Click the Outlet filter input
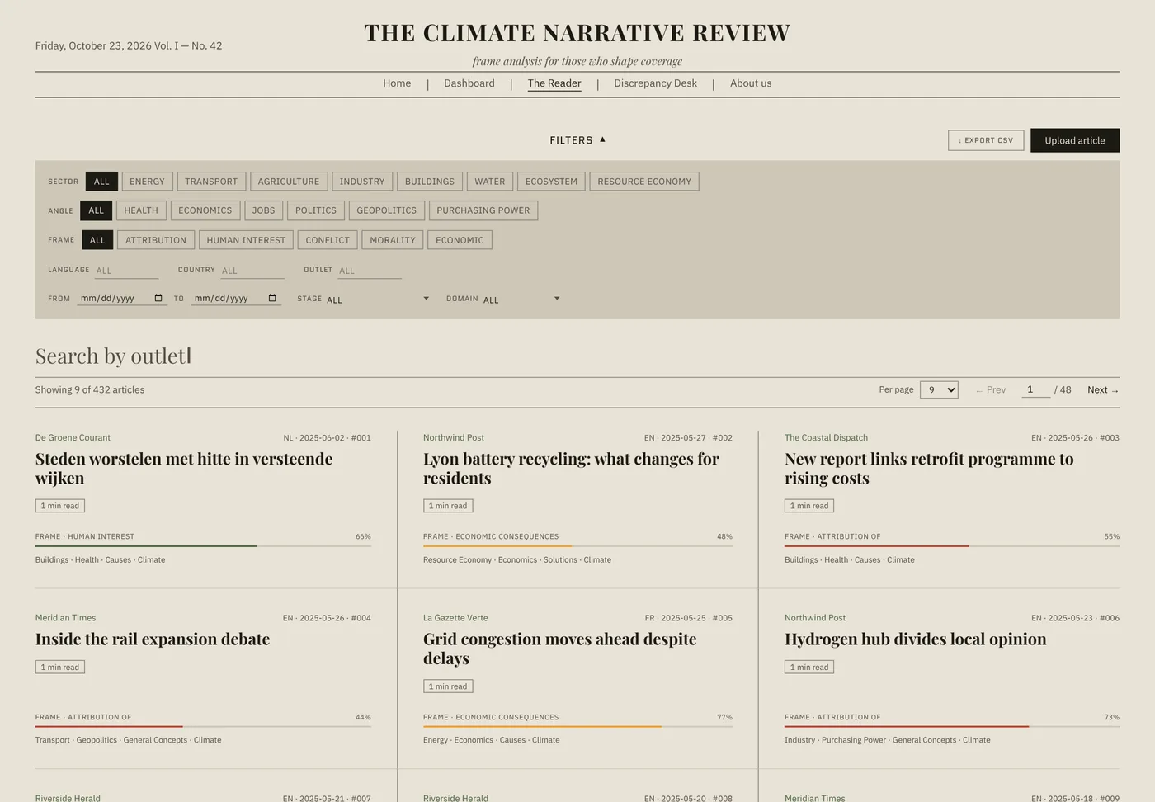The image size is (1155, 802). (x=370, y=270)
